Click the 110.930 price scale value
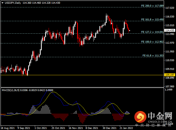Image resolution: width=176 pixels, height=130 pixels. pos(170,60)
